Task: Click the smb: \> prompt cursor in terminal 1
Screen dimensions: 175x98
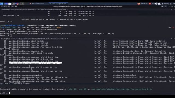Action: [x=11, y=36]
